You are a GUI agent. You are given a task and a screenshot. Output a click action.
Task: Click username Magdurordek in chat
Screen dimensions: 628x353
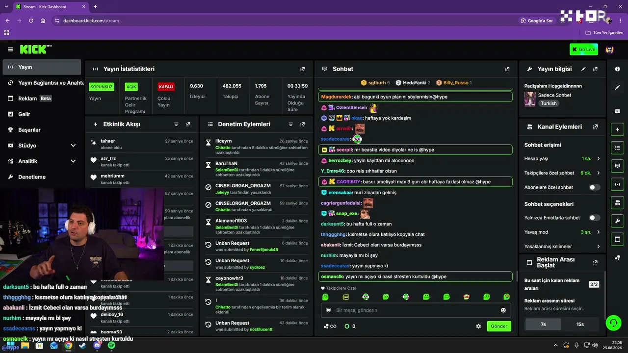[337, 97]
